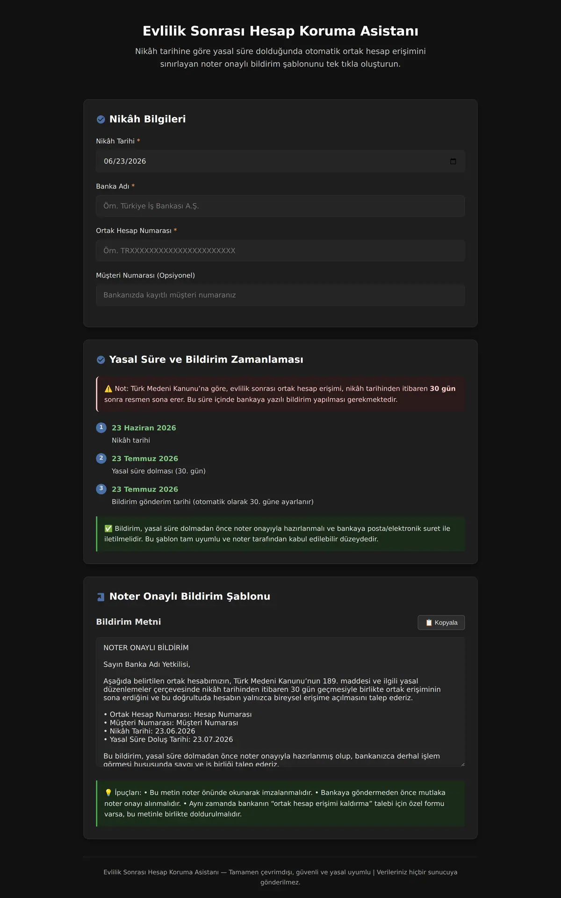561x898 pixels.
Task: Click the 23 Temmuz 2026 date above Yasal süre dolması
Action: (x=145, y=459)
